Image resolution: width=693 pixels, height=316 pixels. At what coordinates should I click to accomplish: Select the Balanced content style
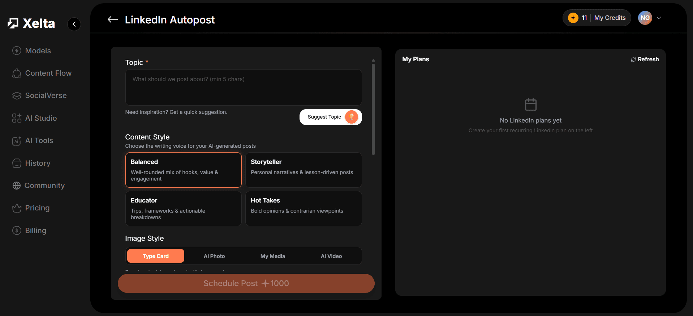tap(184, 170)
